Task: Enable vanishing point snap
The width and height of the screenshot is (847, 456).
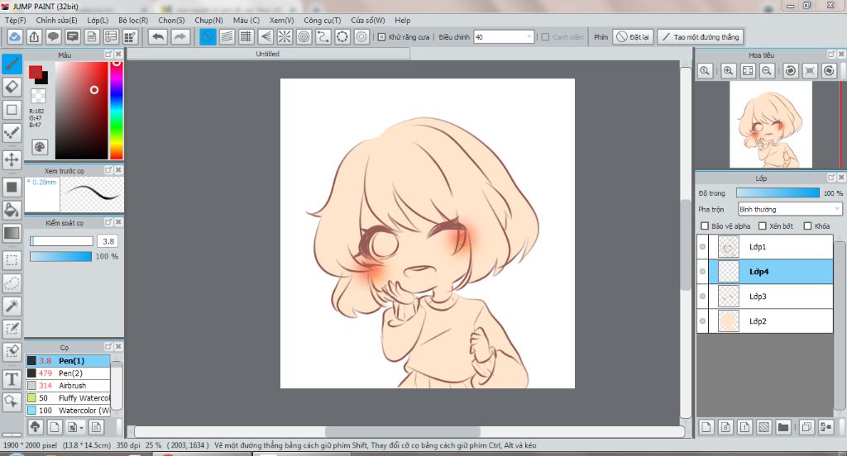Action: point(266,36)
